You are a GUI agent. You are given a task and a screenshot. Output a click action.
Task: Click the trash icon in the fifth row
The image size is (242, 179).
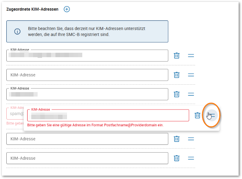[177, 139]
